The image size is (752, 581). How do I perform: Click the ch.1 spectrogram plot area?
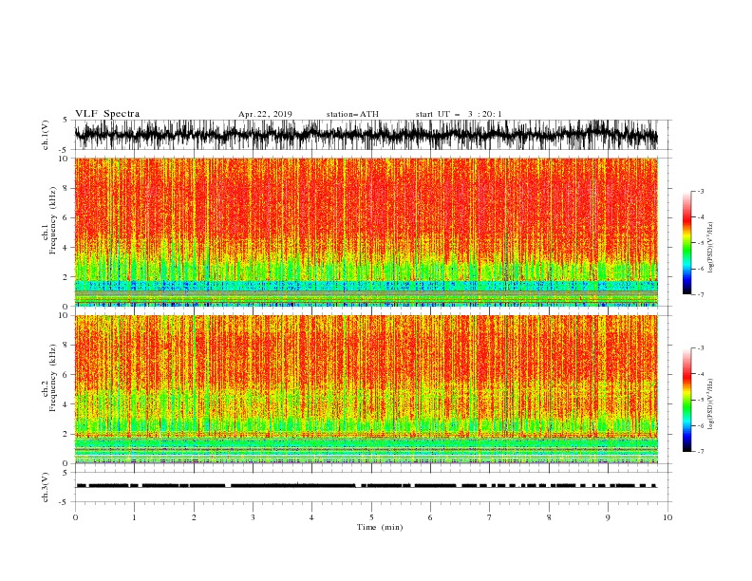coord(366,232)
